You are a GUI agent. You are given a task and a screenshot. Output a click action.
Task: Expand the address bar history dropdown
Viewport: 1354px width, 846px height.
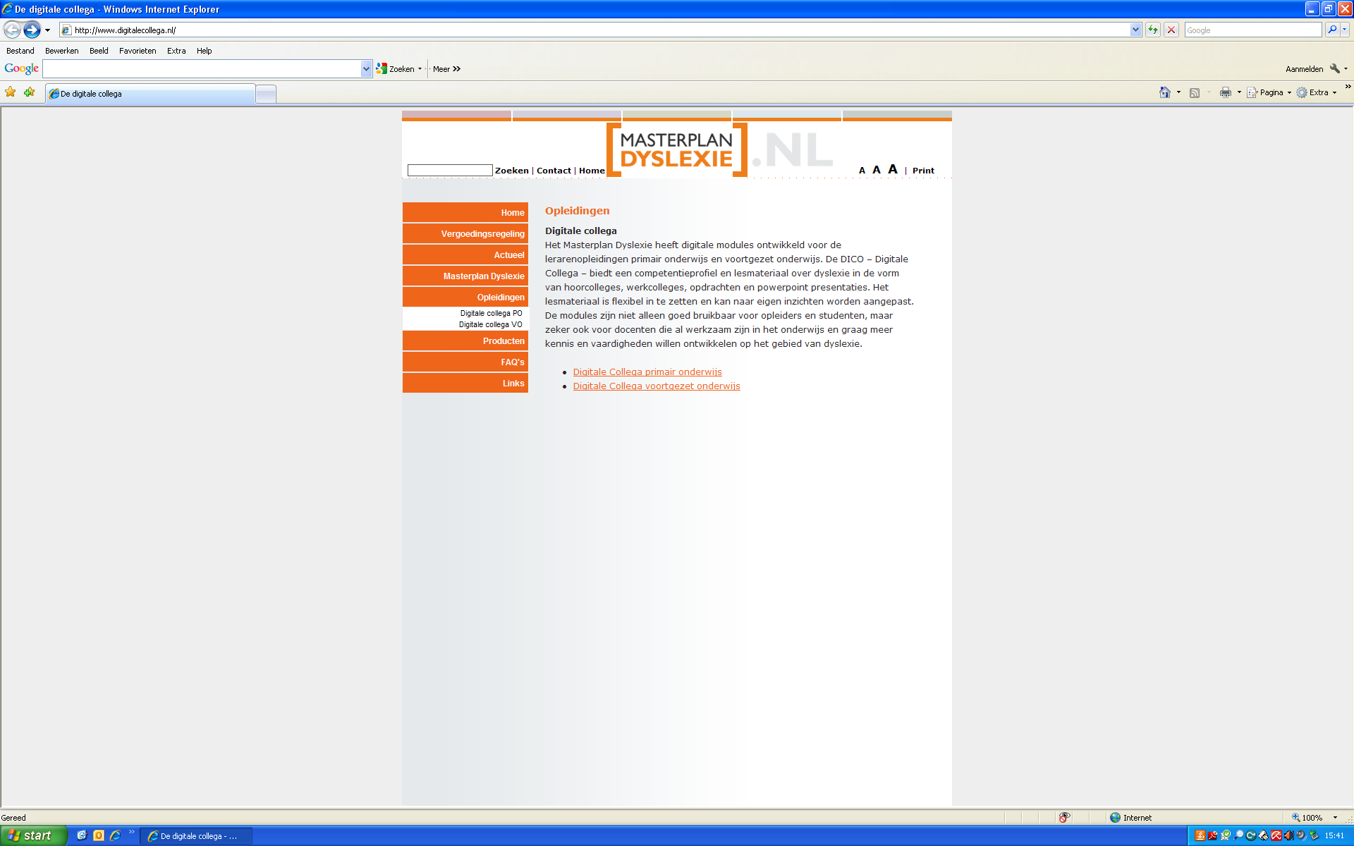click(1135, 30)
